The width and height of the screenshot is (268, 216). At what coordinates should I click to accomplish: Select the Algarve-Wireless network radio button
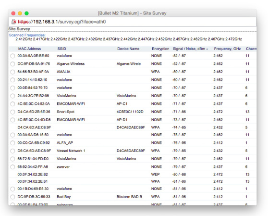click(x=12, y=64)
